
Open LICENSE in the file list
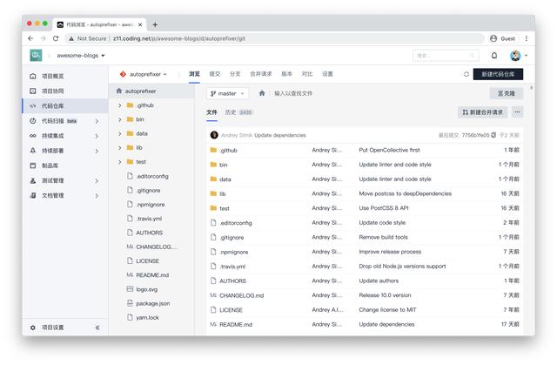tap(231, 310)
